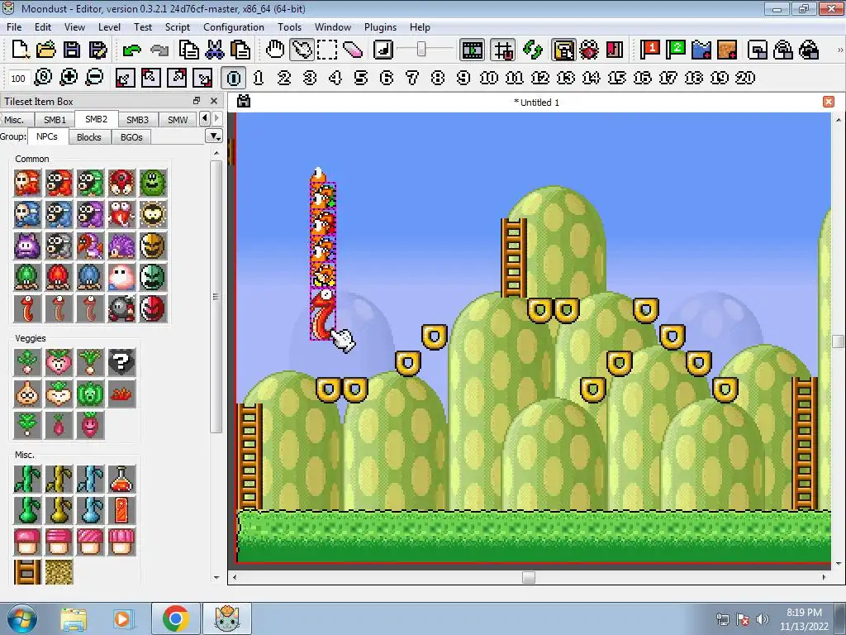Set player 1 start point with red flag
Image resolution: width=846 pixels, height=635 pixels.
click(x=649, y=50)
